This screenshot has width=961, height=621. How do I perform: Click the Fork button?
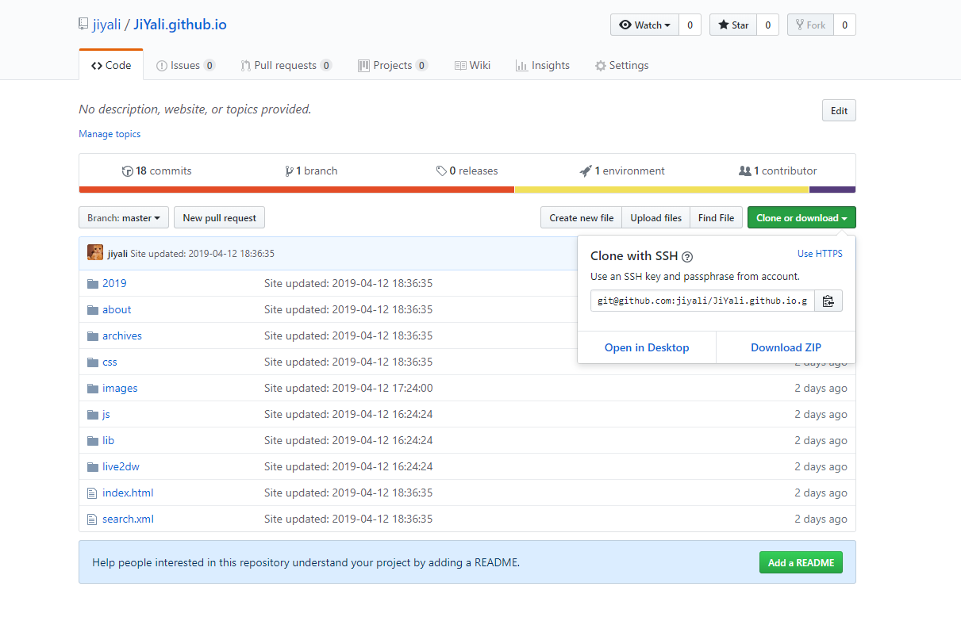810,25
